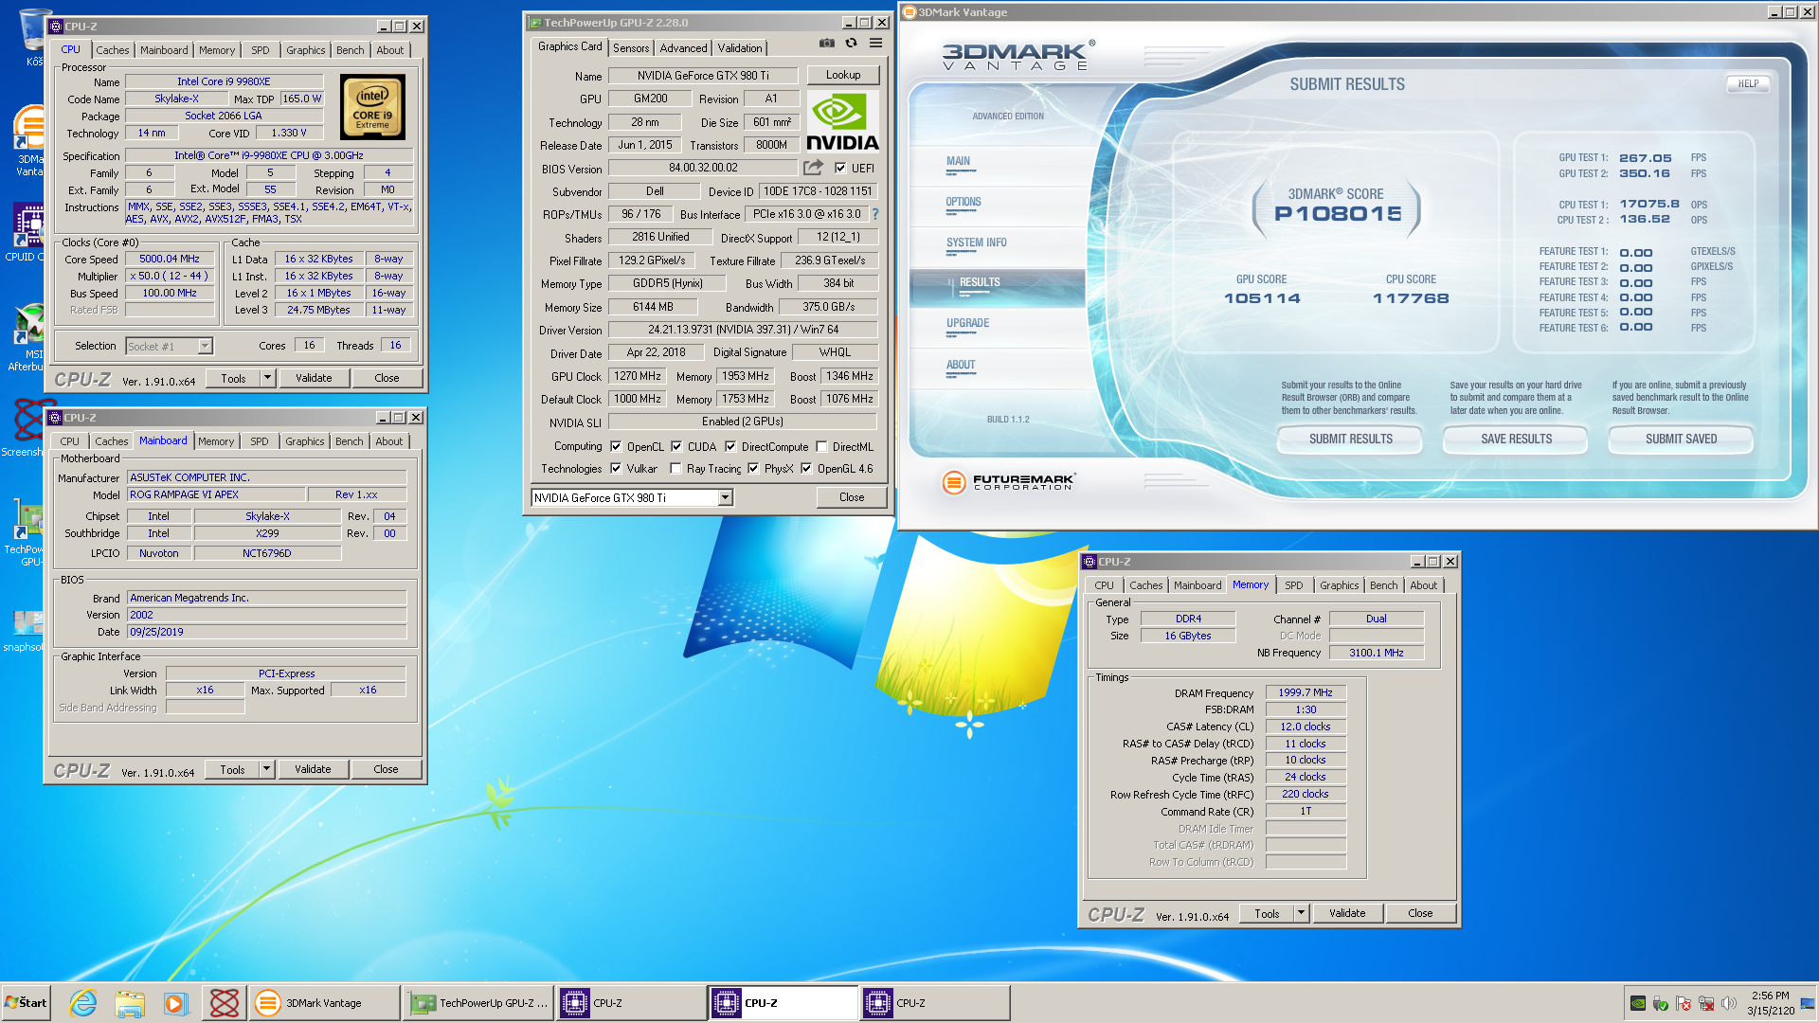Click the SUBMIT SAVED button
Image resolution: width=1819 pixels, height=1023 pixels.
click(x=1681, y=440)
